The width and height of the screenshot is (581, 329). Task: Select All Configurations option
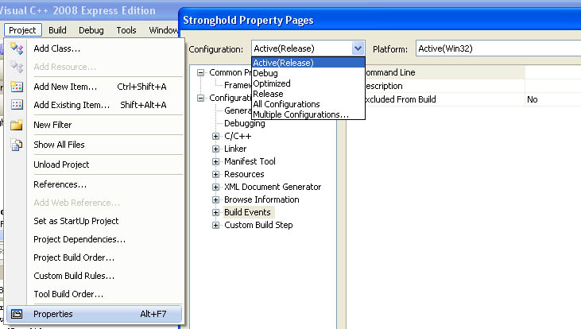point(308,104)
